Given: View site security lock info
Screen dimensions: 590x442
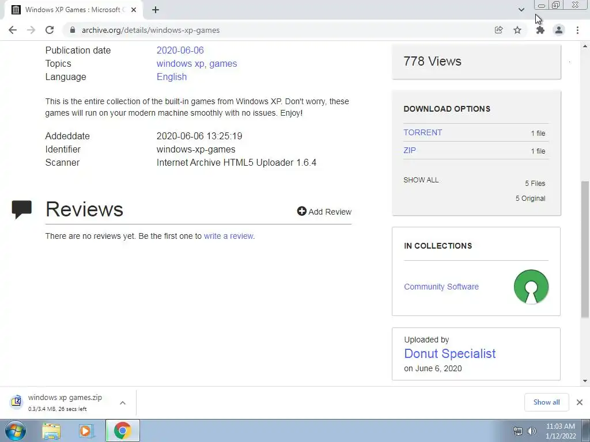Looking at the screenshot, I should pos(73,30).
